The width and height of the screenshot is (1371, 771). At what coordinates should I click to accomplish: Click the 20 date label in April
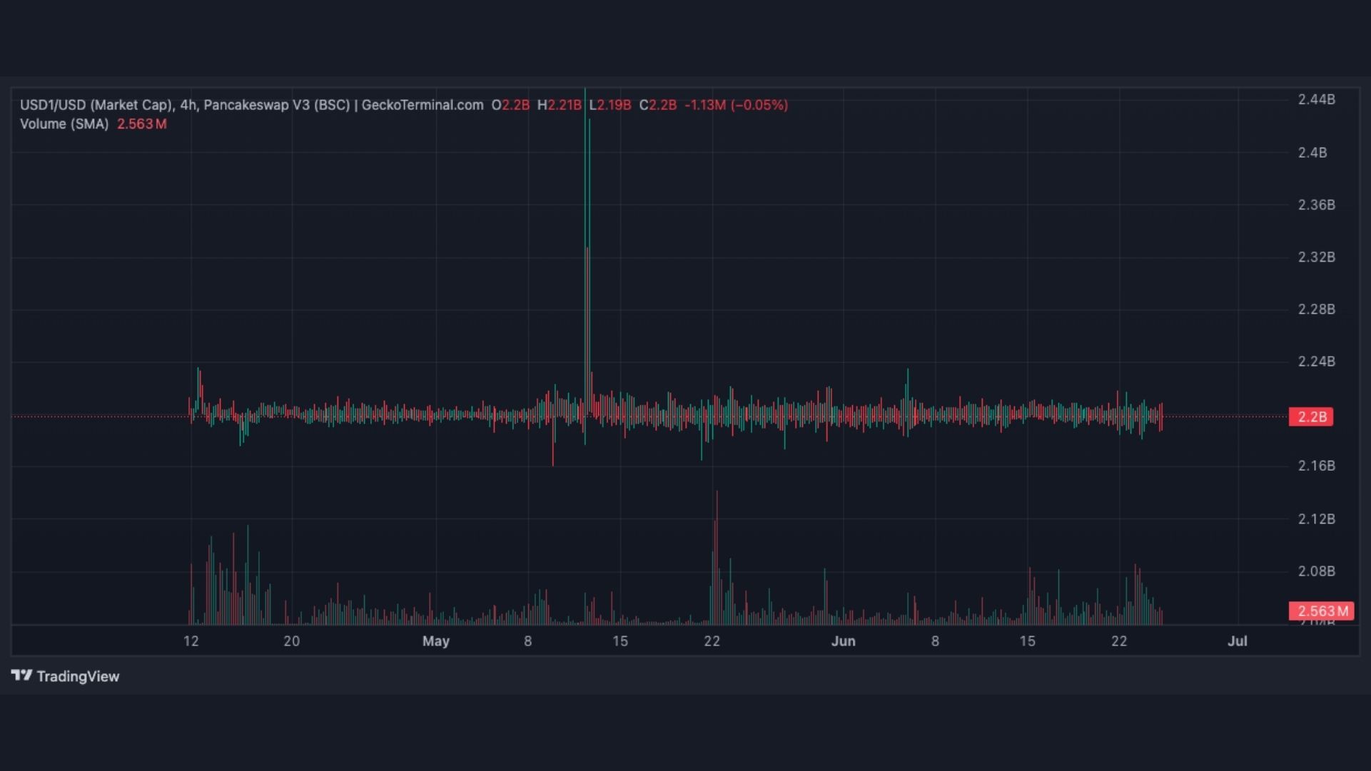coord(291,641)
